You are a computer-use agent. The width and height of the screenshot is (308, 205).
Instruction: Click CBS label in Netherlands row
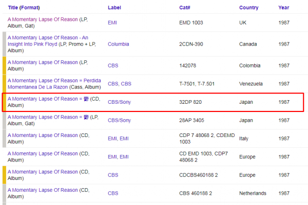coord(112,193)
